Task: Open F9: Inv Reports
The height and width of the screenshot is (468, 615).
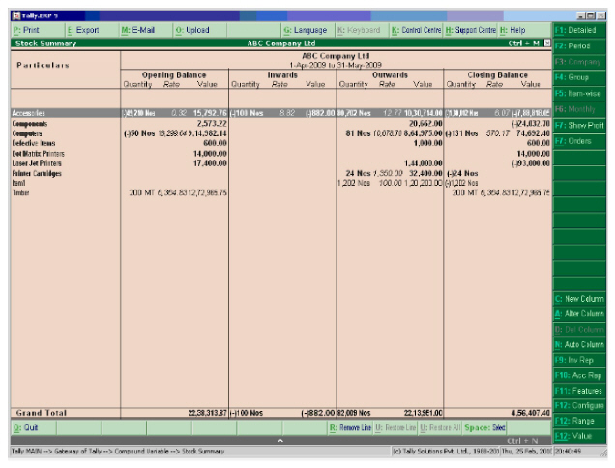Action: [x=579, y=360]
